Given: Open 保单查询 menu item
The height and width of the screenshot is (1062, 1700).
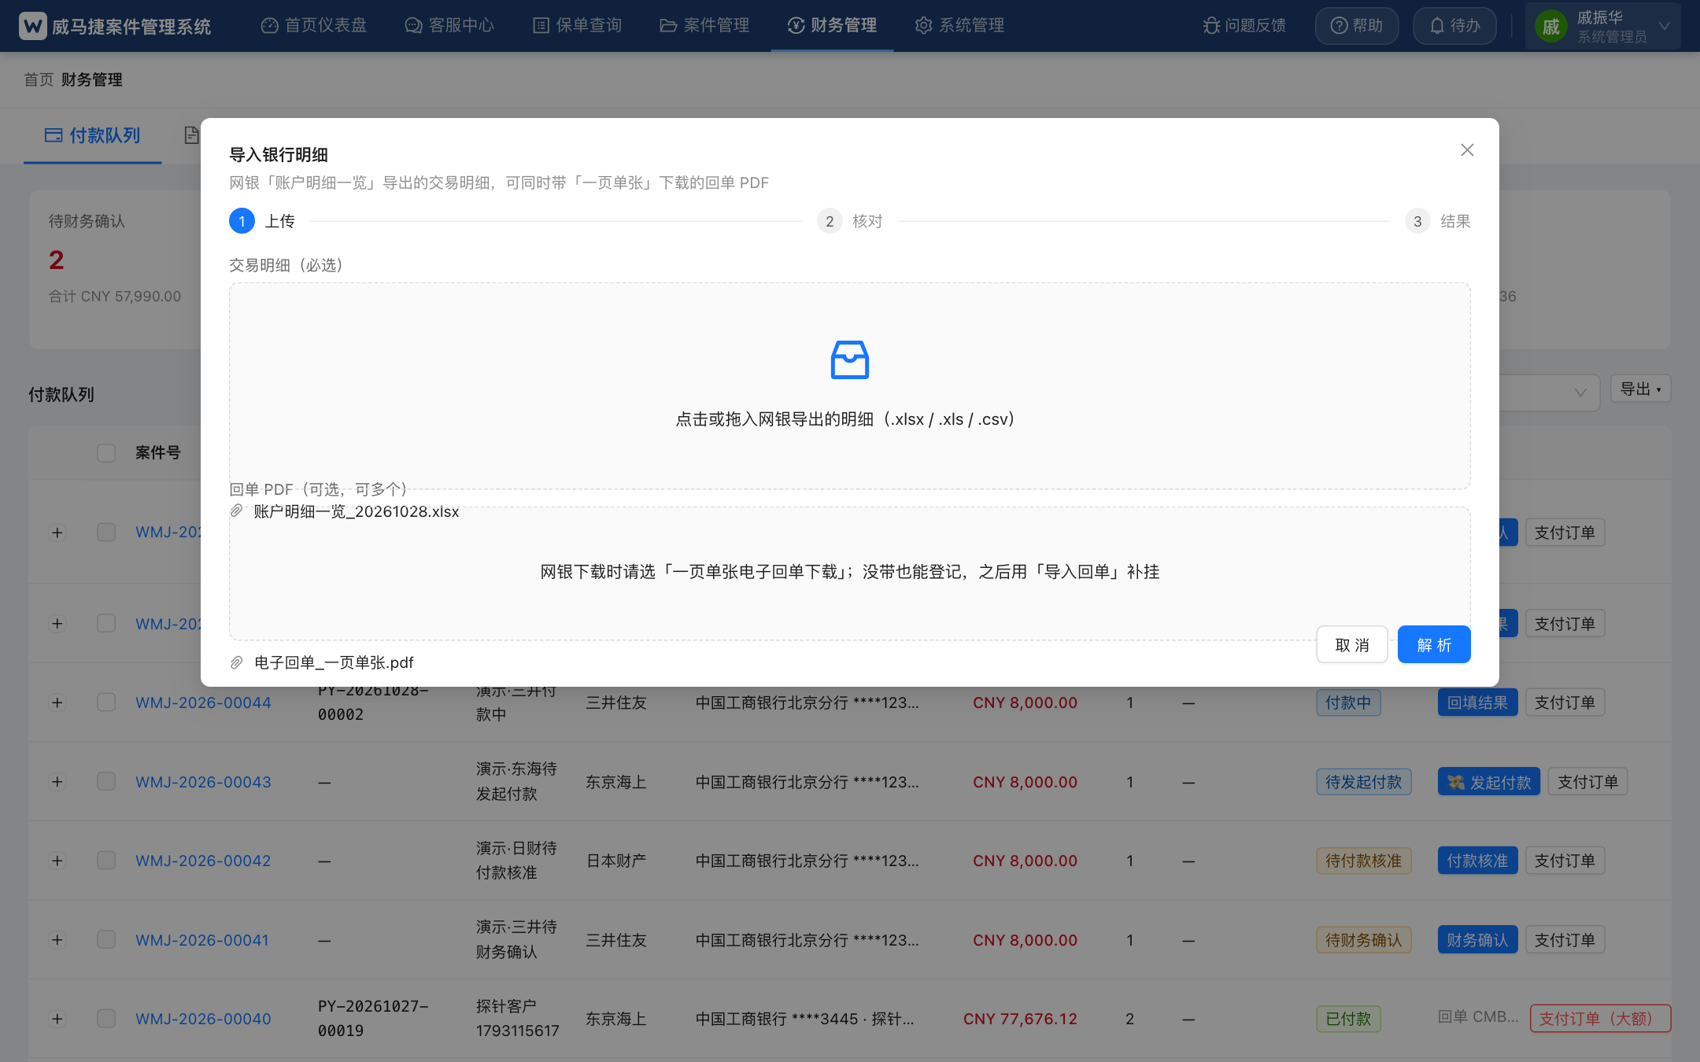Looking at the screenshot, I should tap(577, 26).
